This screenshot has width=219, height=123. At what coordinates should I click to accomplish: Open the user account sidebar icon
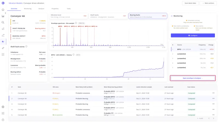pyautogui.click(x=3, y=120)
